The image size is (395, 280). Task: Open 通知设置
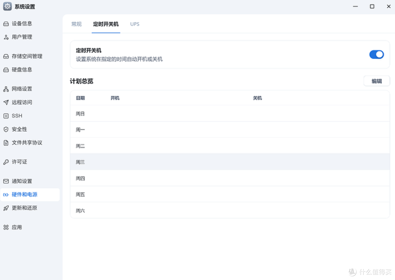tap(22, 181)
